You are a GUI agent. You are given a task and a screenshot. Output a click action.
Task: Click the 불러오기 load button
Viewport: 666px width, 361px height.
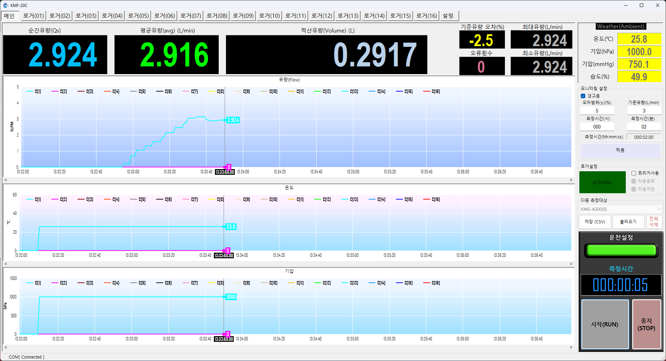coord(628,222)
